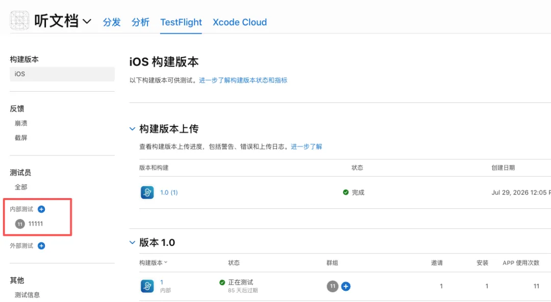The image size is (551, 302).
Task: Add a new 外部测试 group
Action: [41, 245]
